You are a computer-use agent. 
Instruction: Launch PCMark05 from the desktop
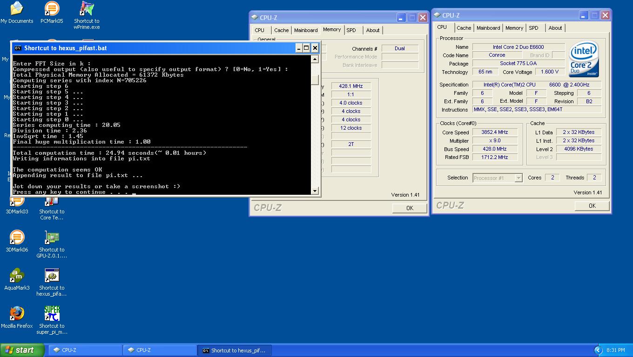52,13
